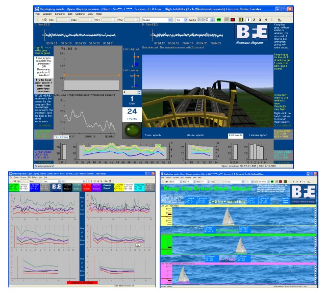Click the Thr1 threshold field
This screenshot has height=293, width=326.
click(109, 20)
